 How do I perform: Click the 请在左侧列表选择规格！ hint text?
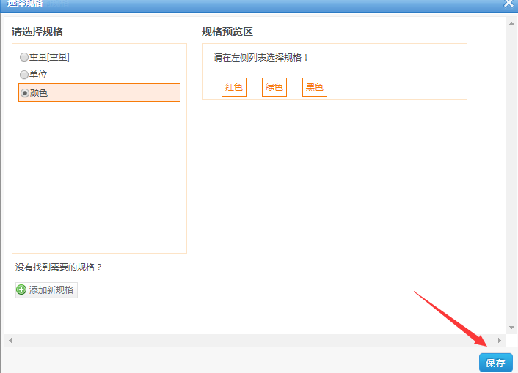click(260, 58)
